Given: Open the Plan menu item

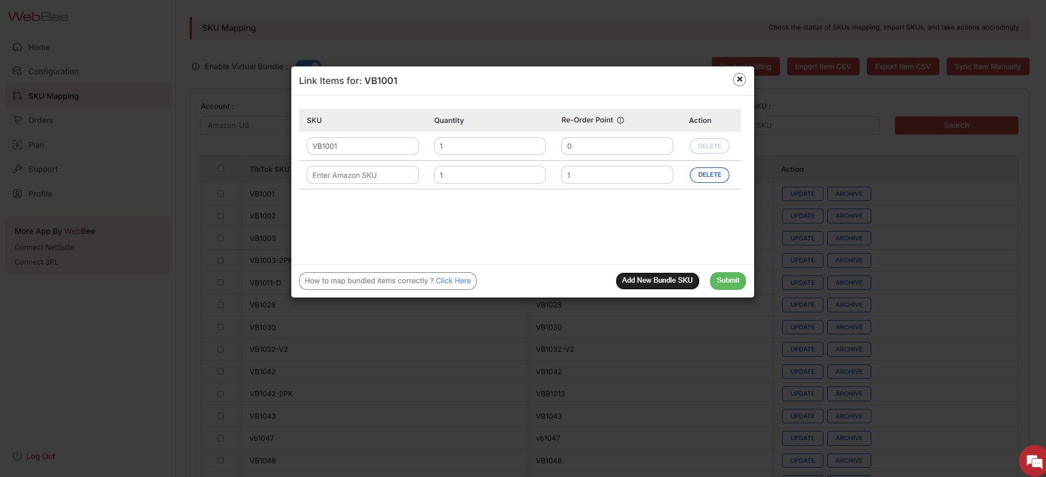Looking at the screenshot, I should [36, 145].
